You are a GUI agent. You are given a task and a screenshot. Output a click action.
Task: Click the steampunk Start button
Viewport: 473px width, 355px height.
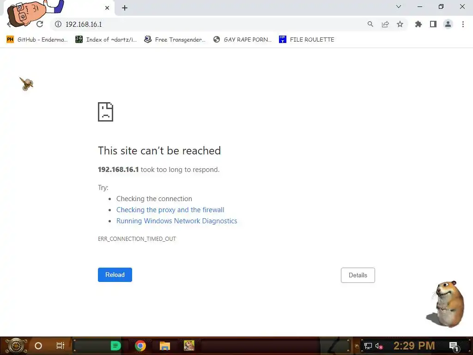tap(16, 346)
